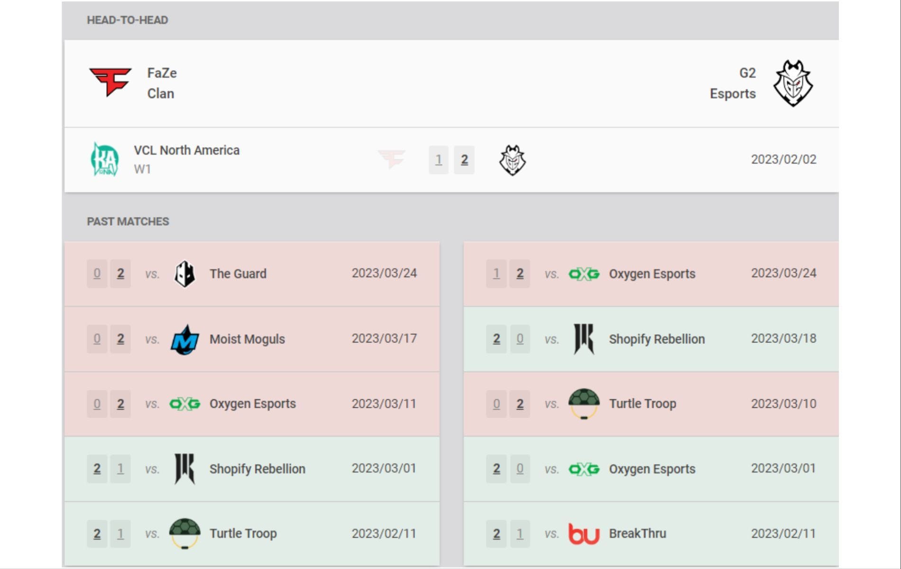Screen dimensions: 901x569
Task: Select Turtle Troop match on 2023/02/11
Action: coord(243,534)
